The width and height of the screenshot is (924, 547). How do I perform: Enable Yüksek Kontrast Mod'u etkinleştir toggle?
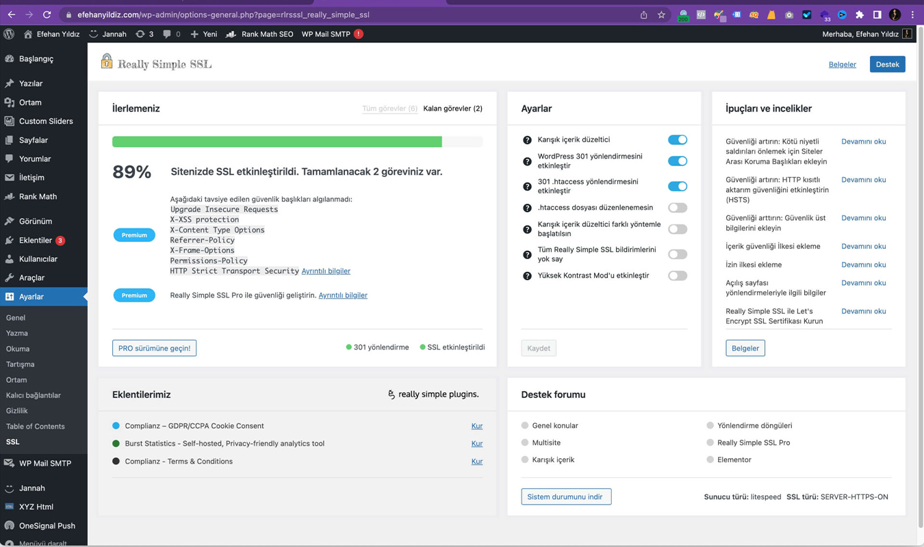[x=678, y=276]
